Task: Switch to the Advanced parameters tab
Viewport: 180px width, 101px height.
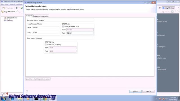Action: coord(41,16)
